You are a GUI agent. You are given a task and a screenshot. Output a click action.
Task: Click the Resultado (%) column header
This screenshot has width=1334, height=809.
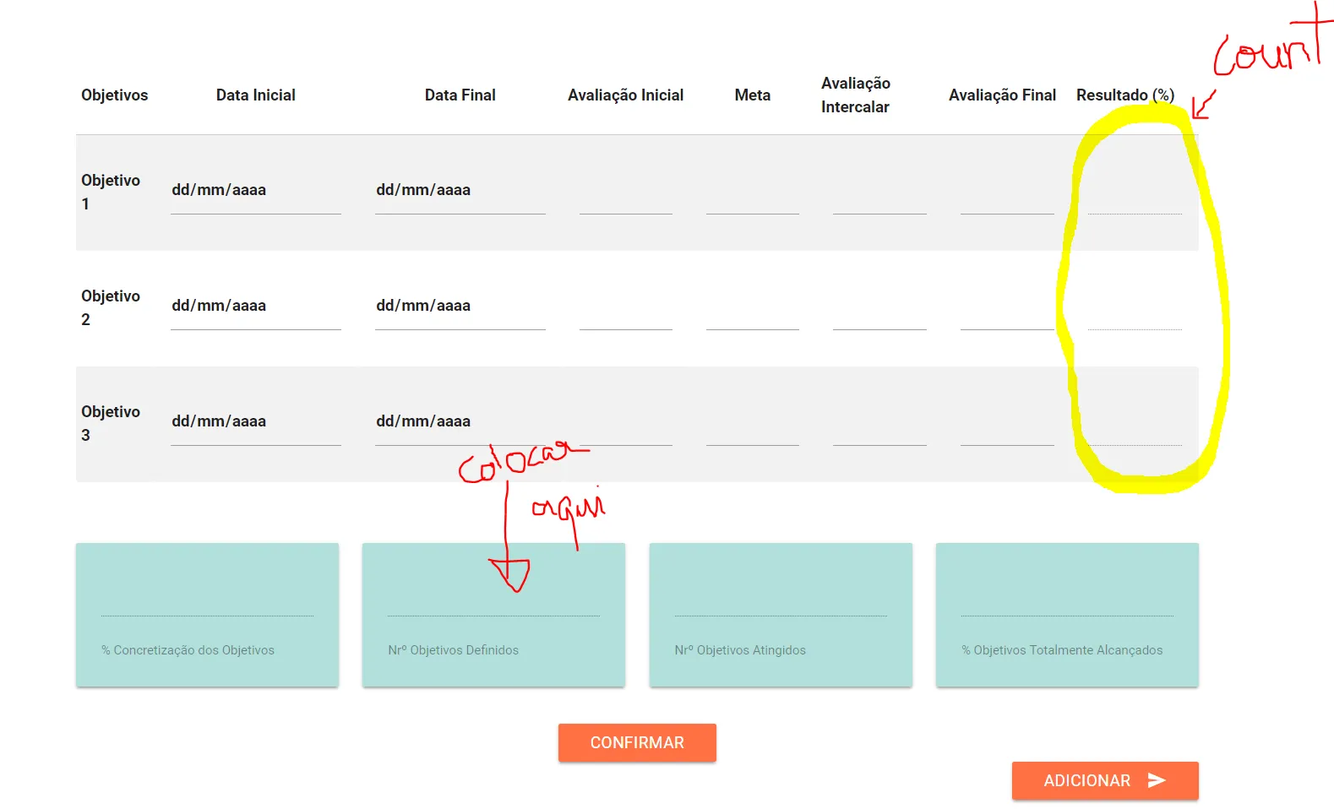(x=1125, y=95)
